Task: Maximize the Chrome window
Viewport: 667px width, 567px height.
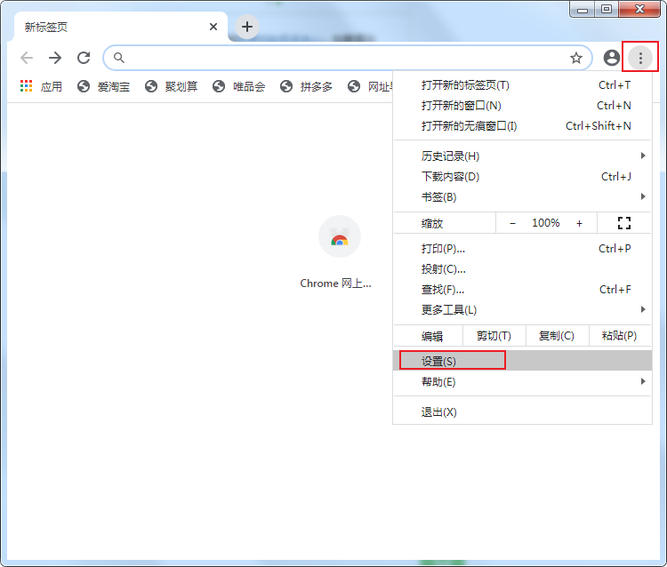Action: [x=607, y=9]
